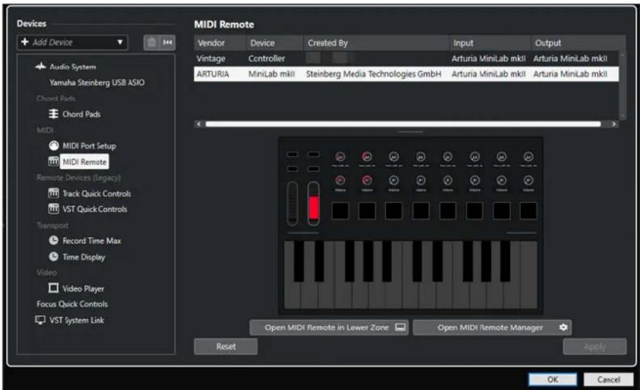Select the ARTURIA vendor cell
Viewport: 640px width, 390px height.
(x=213, y=74)
